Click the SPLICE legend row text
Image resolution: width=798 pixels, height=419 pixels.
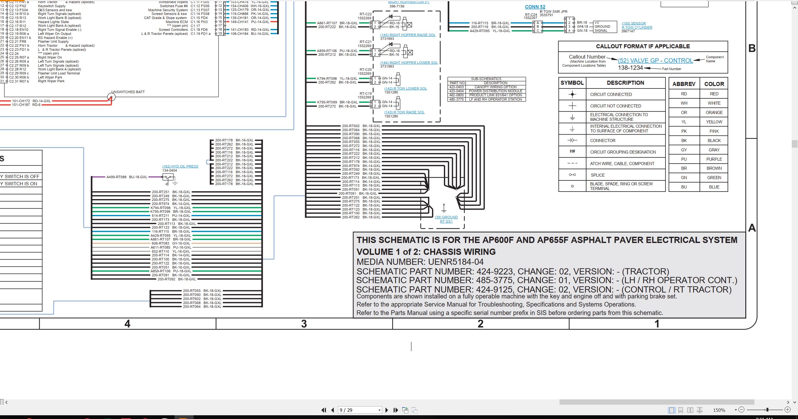click(x=598, y=175)
